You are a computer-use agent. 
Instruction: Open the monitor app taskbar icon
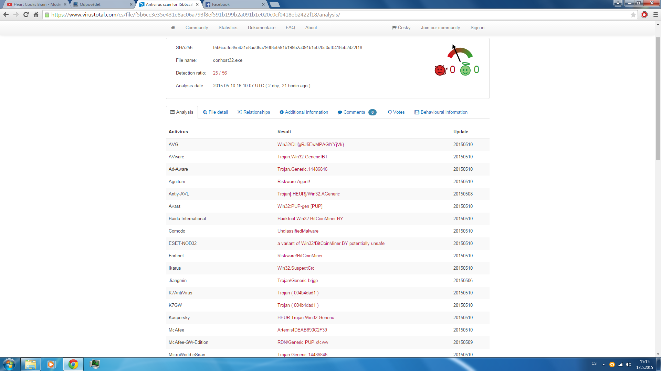[94, 364]
